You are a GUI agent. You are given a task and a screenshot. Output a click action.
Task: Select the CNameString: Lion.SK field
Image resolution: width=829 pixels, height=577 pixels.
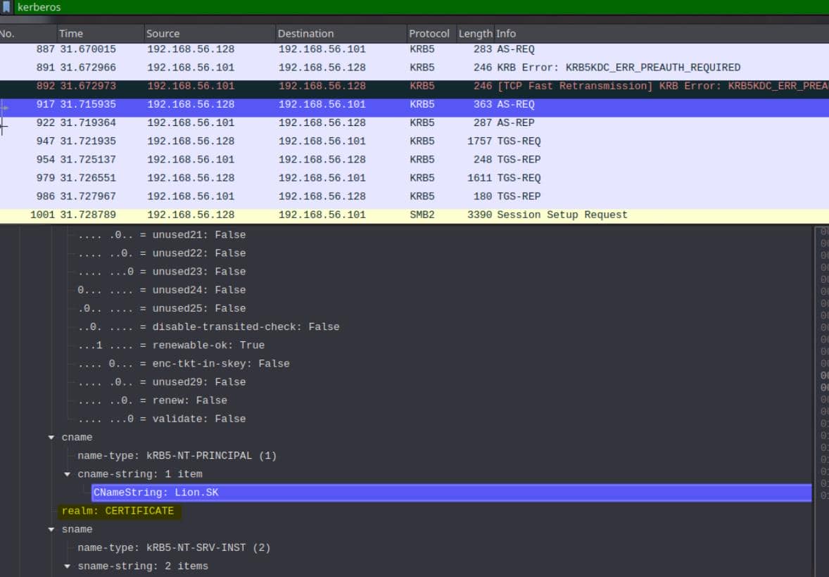pyautogui.click(x=452, y=493)
